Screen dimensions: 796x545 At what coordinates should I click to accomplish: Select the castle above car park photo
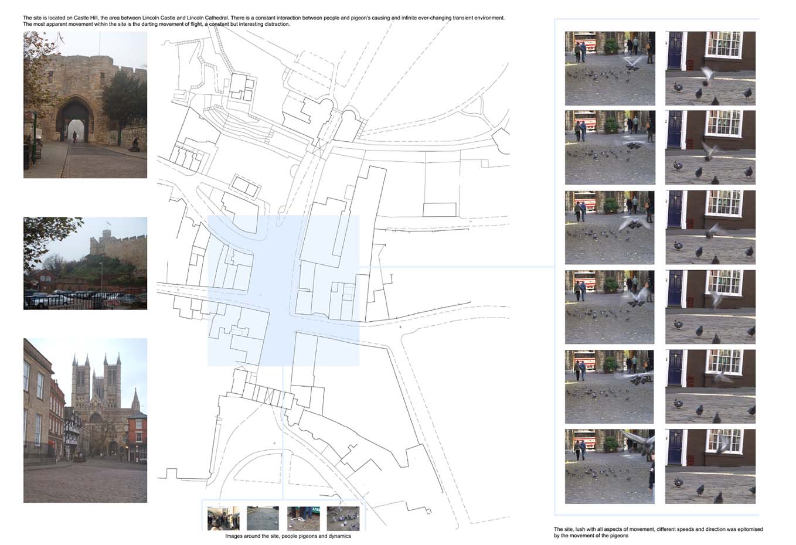(x=85, y=263)
